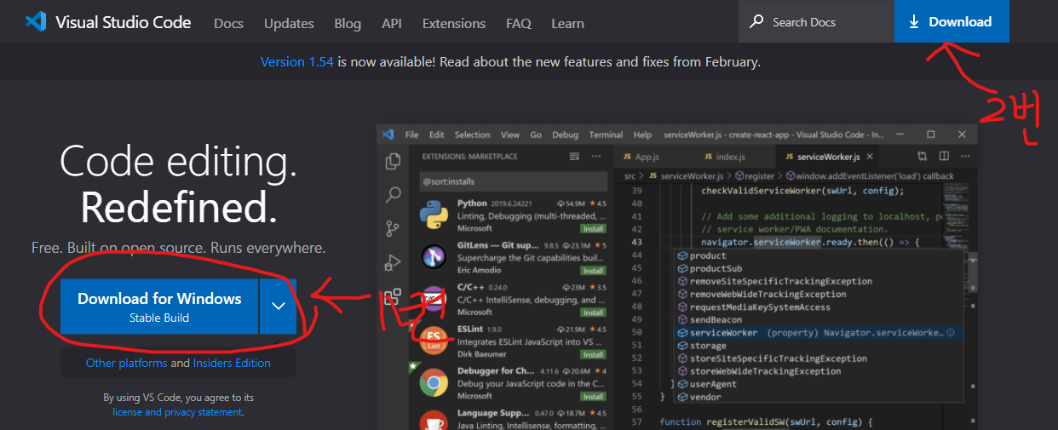Click the Visual Studio Code website logo

108,22
